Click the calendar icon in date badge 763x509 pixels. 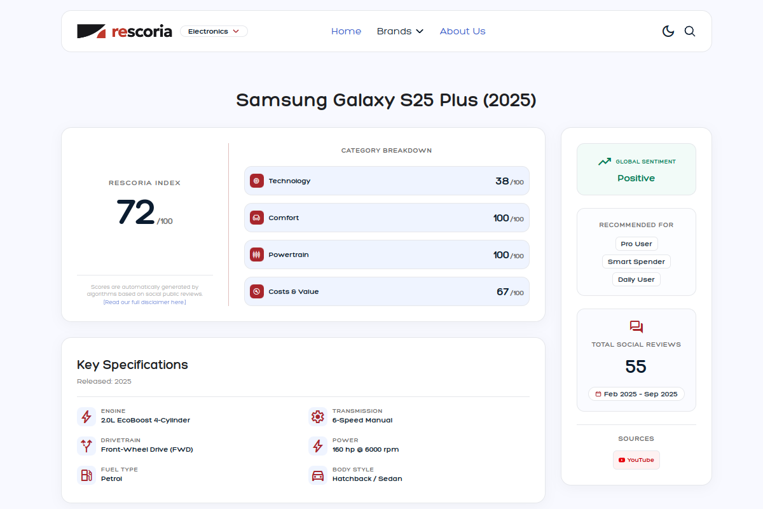click(598, 394)
